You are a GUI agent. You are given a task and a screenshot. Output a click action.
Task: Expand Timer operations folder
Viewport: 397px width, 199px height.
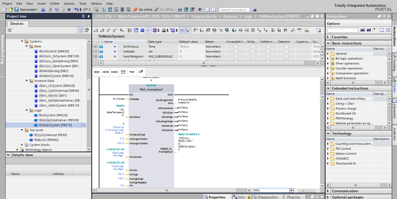328,64
